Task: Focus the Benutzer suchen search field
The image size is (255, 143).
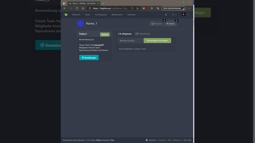Action: 130,41
